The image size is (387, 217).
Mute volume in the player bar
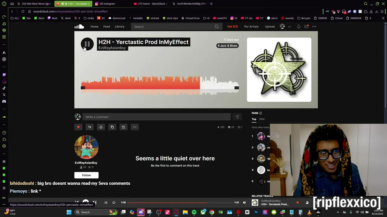(244, 203)
